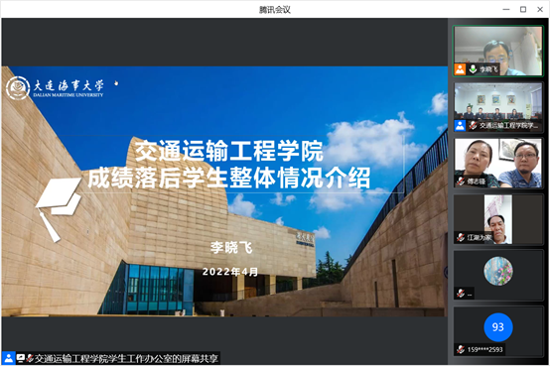Select the 江湖为家 participant video thumbnail

pyautogui.click(x=498, y=219)
